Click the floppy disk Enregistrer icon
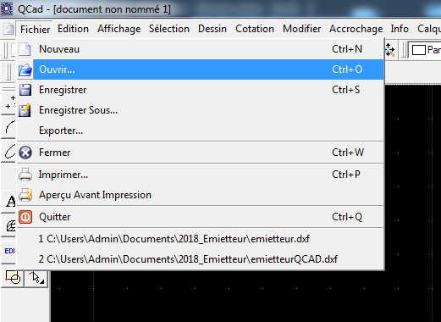Screen dimensions: 441x322 coord(25,90)
